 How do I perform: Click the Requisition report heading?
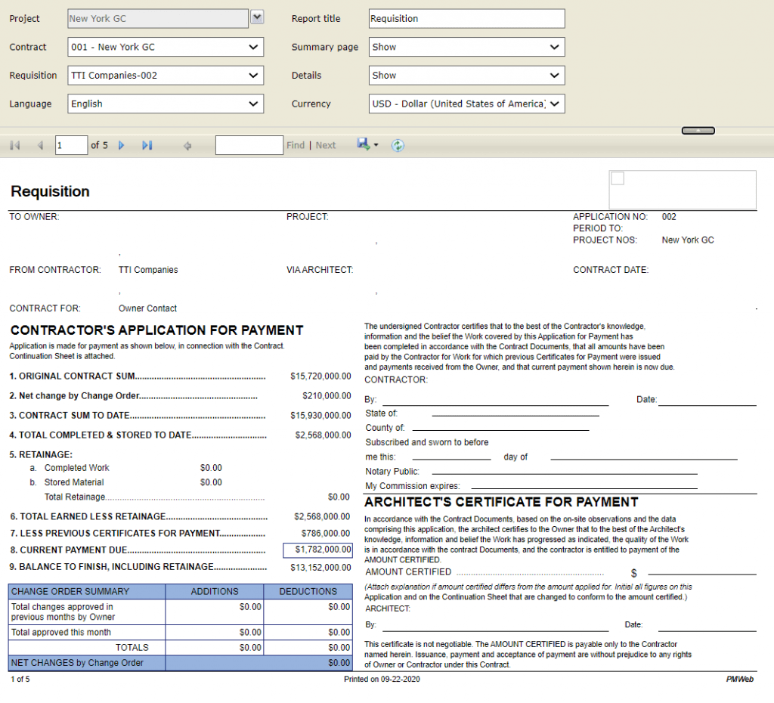coord(51,191)
